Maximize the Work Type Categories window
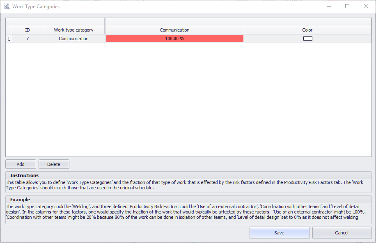Viewport: 376px width, 243px height. click(x=347, y=6)
